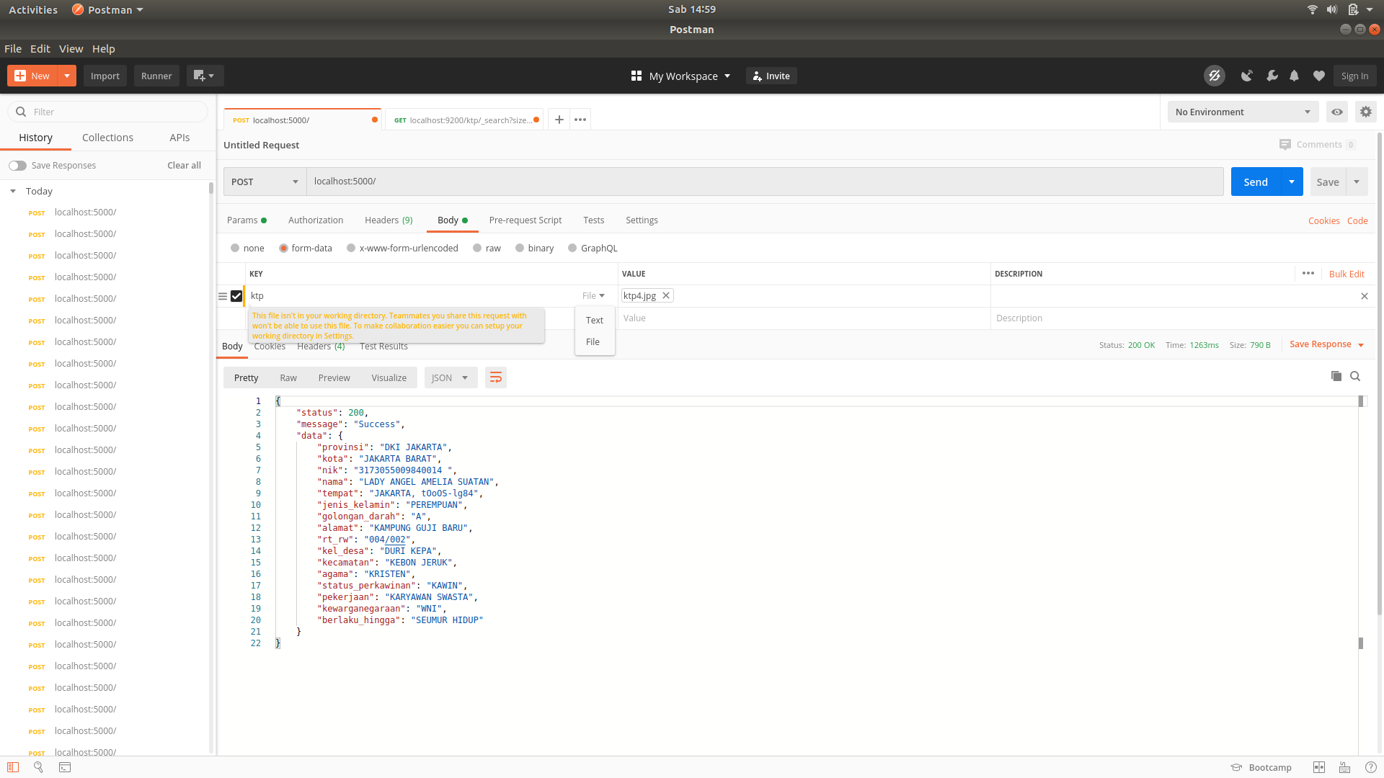Copy response using the copy icon
Viewport: 1384px width, 778px height.
(1336, 376)
